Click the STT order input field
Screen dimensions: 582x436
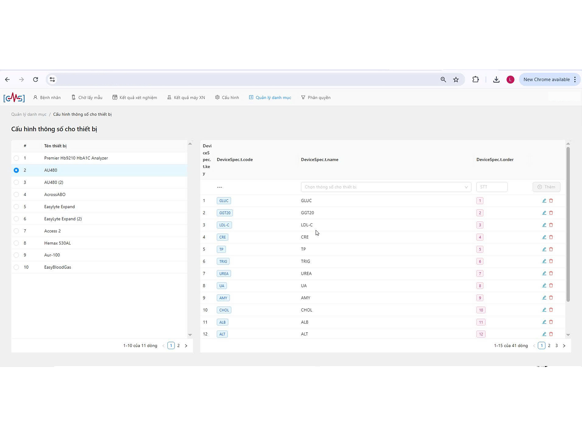491,187
